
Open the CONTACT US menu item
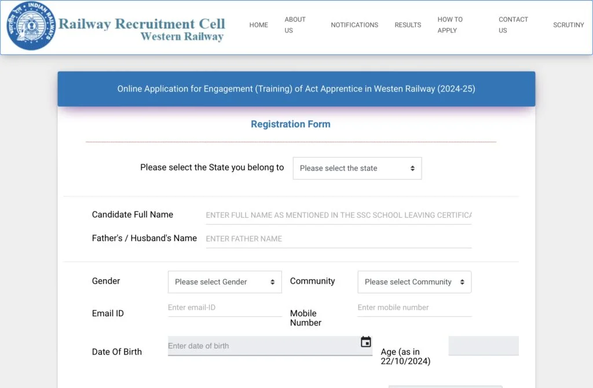(x=513, y=25)
